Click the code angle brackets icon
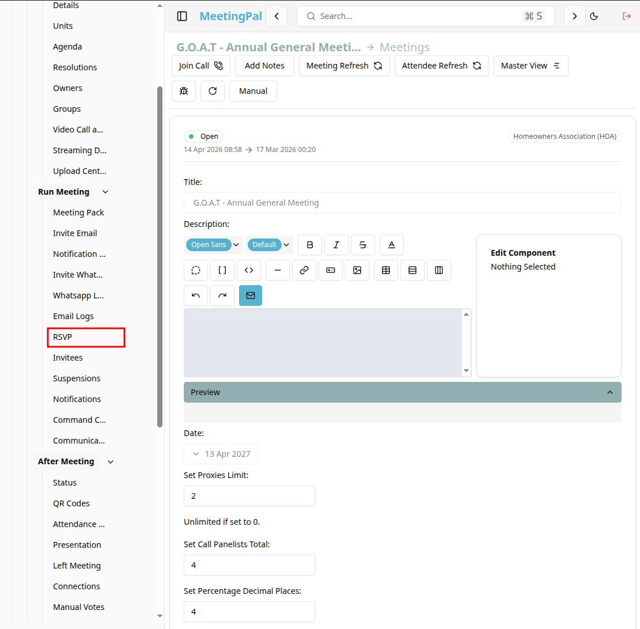This screenshot has height=629, width=640. [249, 270]
